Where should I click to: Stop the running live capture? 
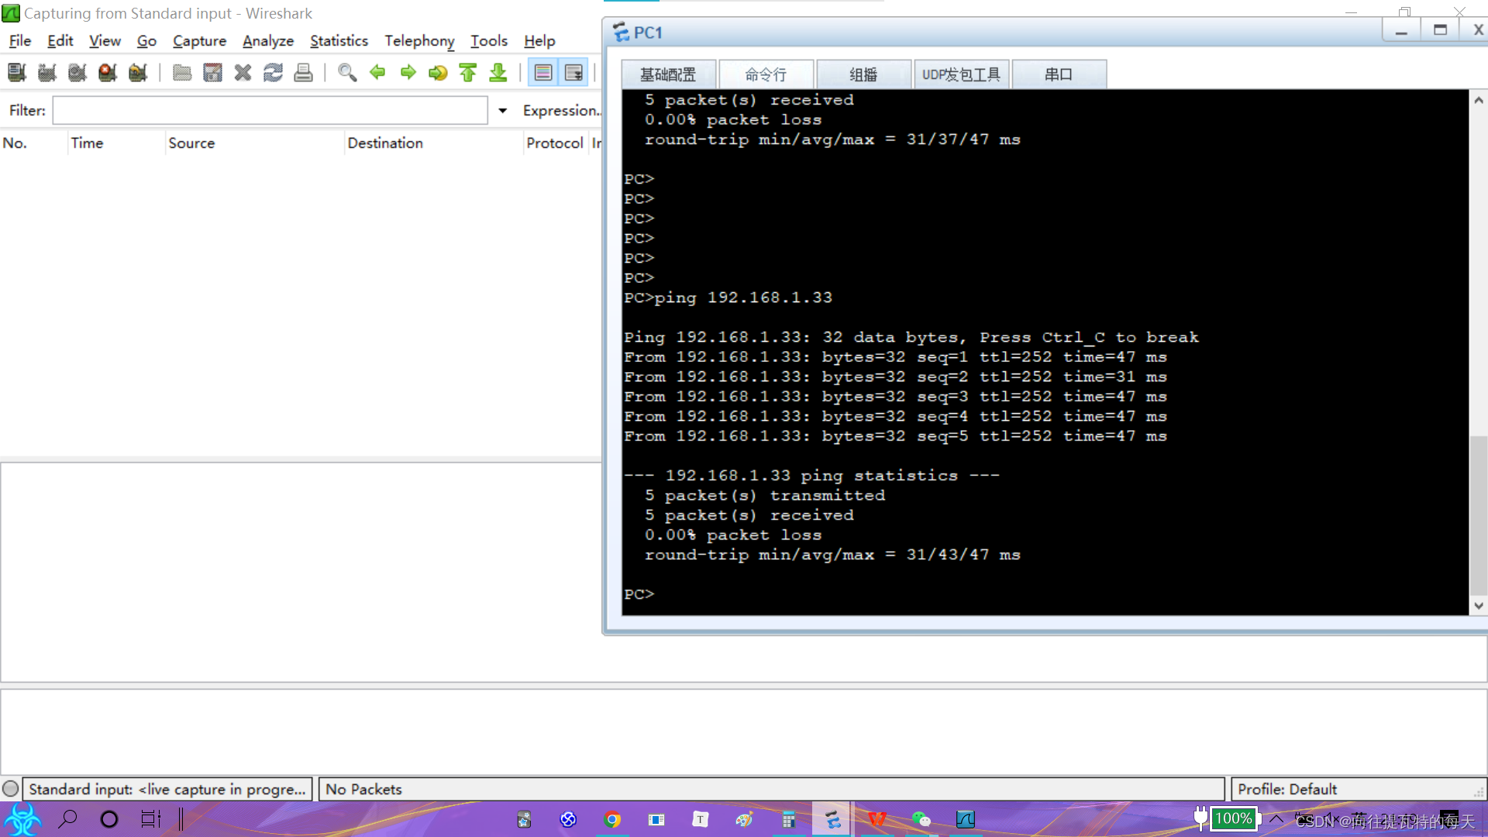pyautogui.click(x=108, y=73)
